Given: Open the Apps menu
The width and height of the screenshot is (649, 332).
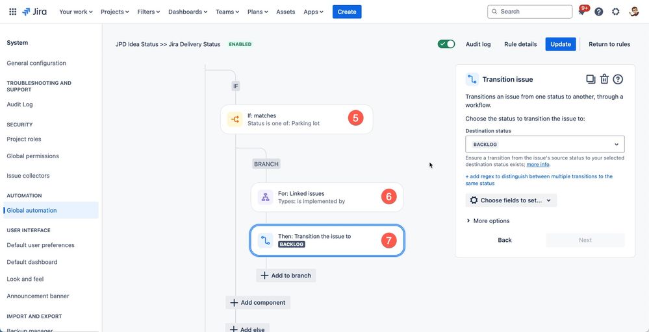Looking at the screenshot, I should 313,12.
